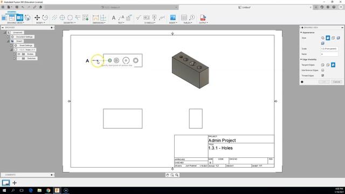345x194 pixels.
Task: Select the Centerline geometry tool
Action: click(54, 18)
